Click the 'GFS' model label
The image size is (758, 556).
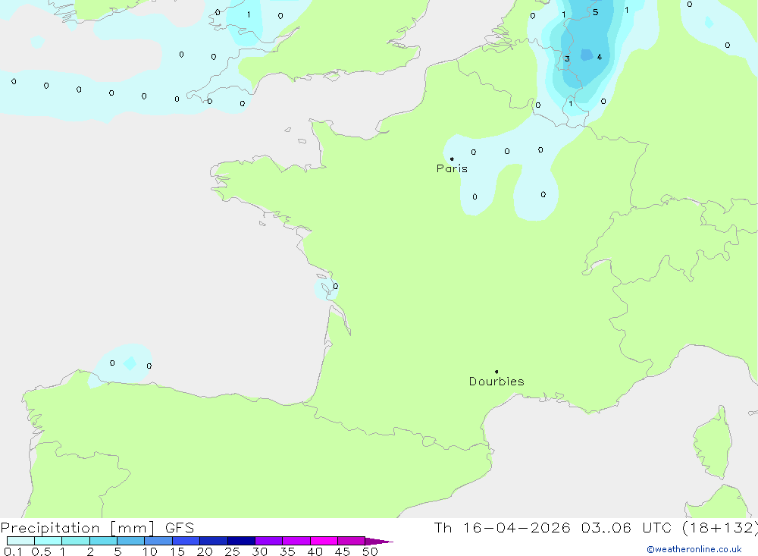click(x=180, y=528)
